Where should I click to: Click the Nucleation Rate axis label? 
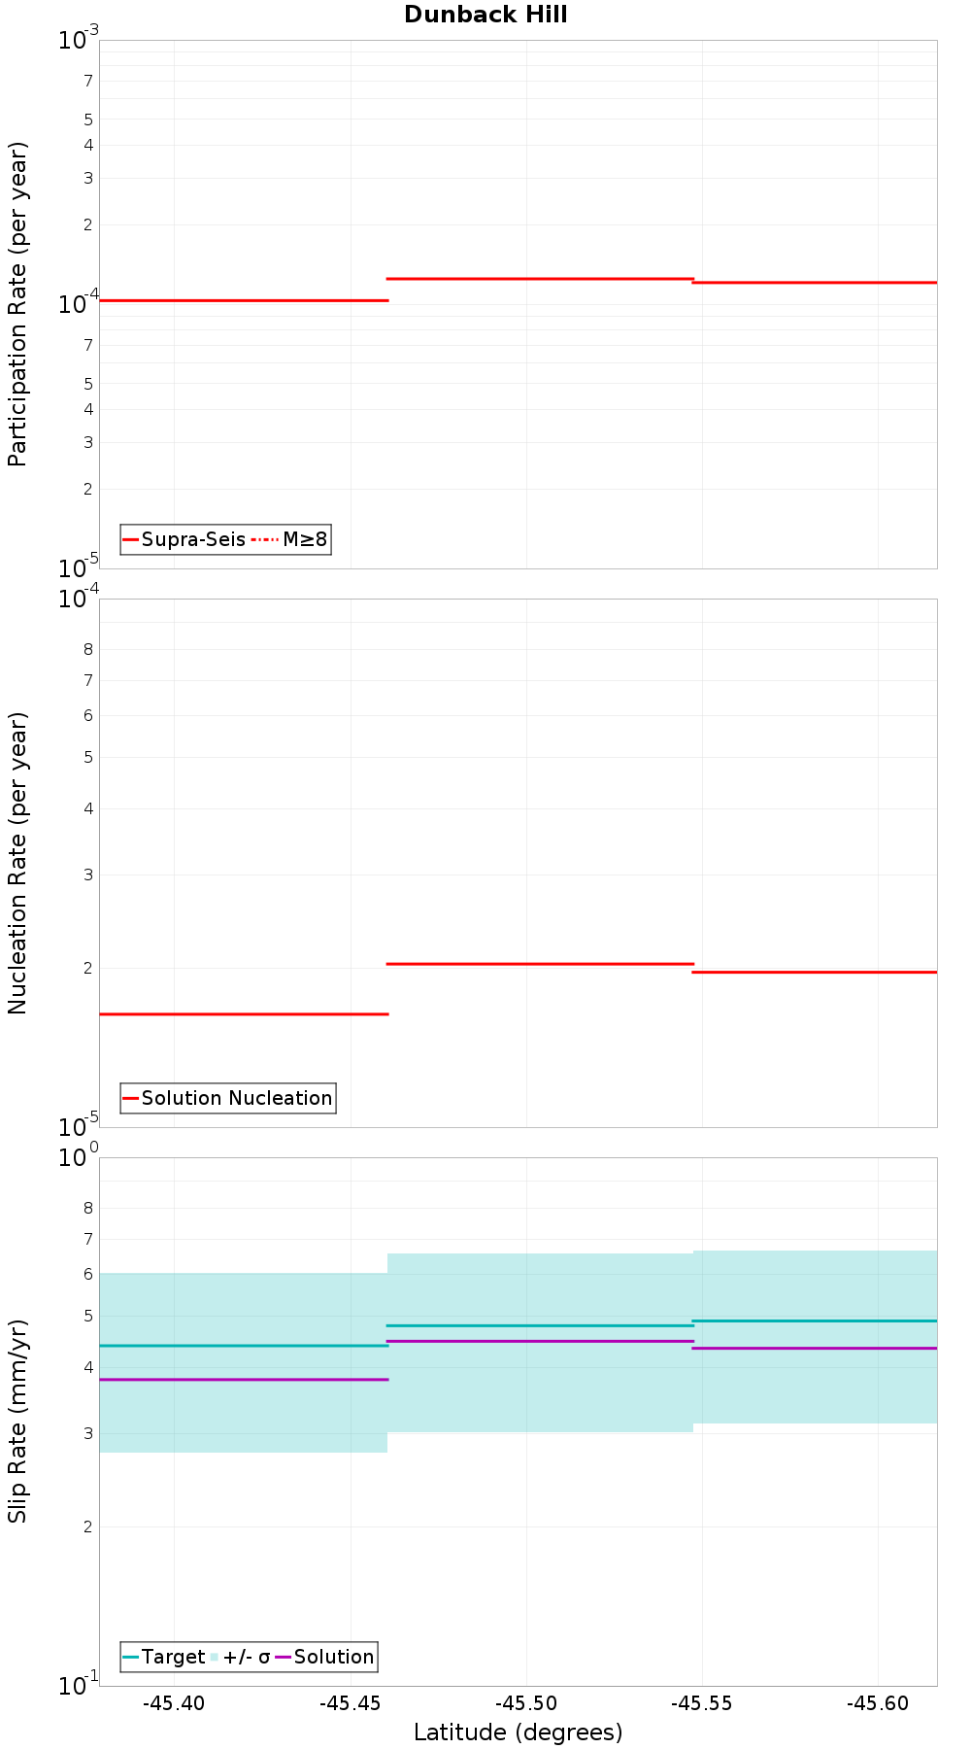point(17,864)
